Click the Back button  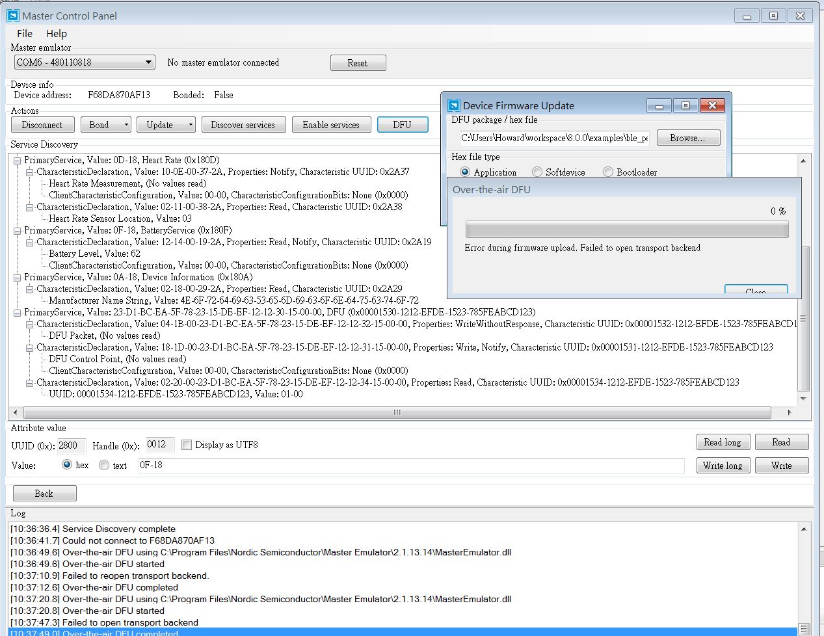[x=44, y=494]
